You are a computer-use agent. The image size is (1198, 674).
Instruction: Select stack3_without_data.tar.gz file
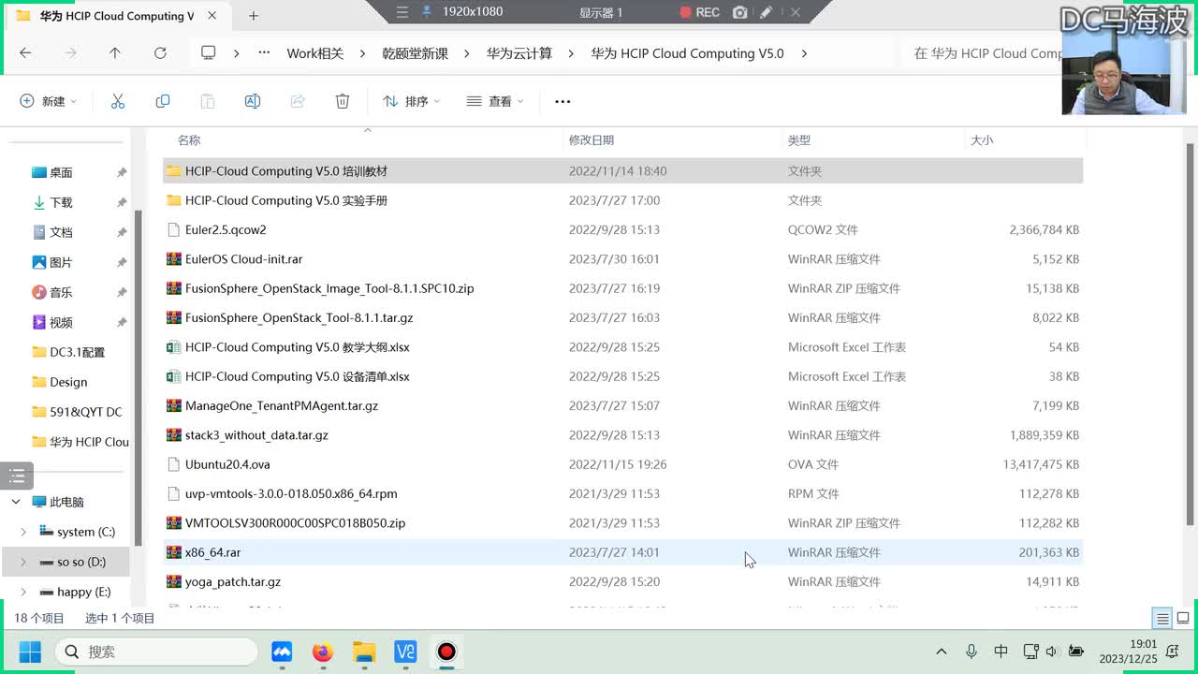pos(623,435)
